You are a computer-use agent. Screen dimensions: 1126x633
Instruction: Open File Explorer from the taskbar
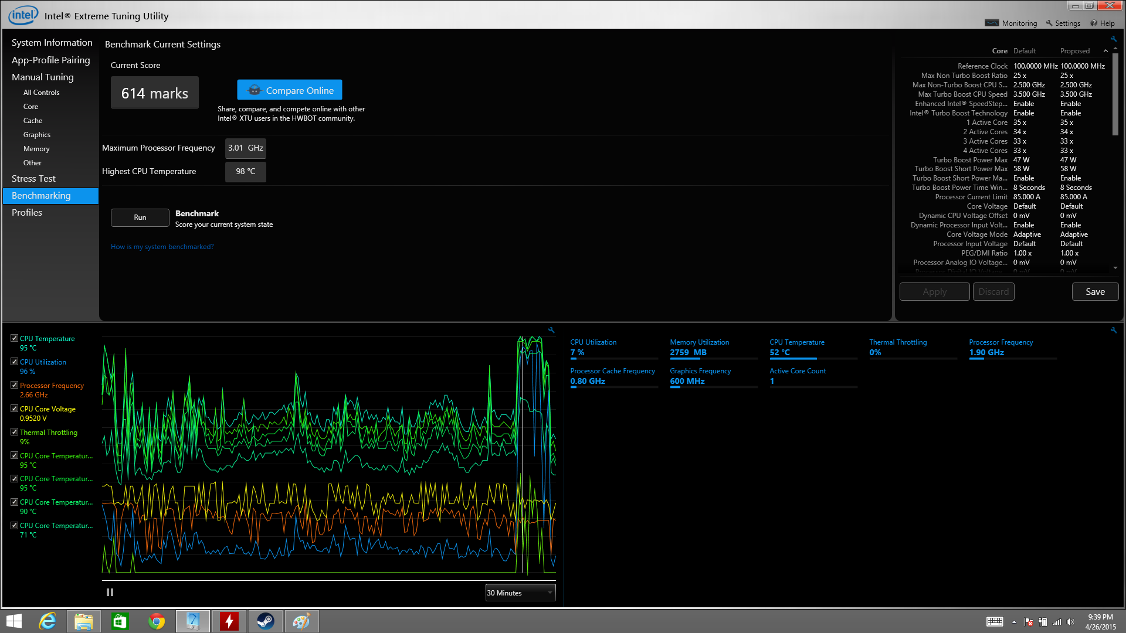click(83, 621)
